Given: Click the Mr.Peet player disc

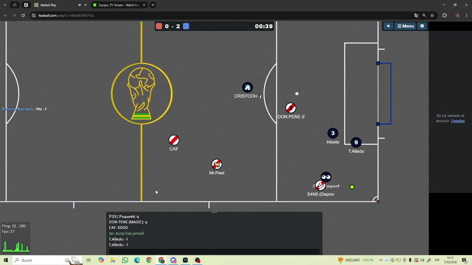Looking at the screenshot, I should [217, 164].
